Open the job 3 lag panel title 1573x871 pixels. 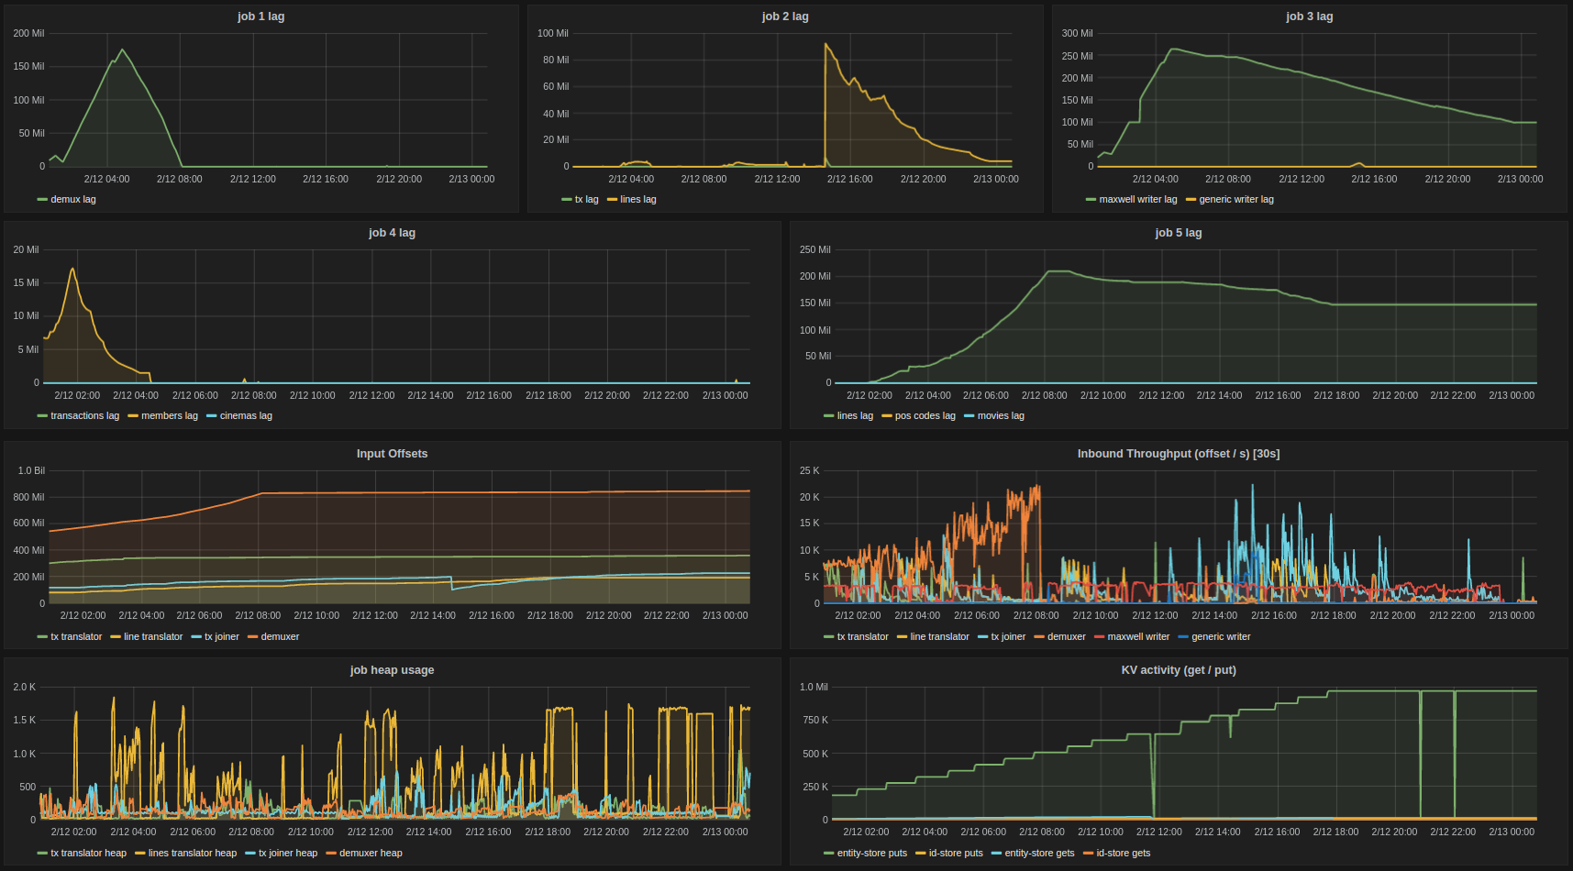tap(1310, 17)
